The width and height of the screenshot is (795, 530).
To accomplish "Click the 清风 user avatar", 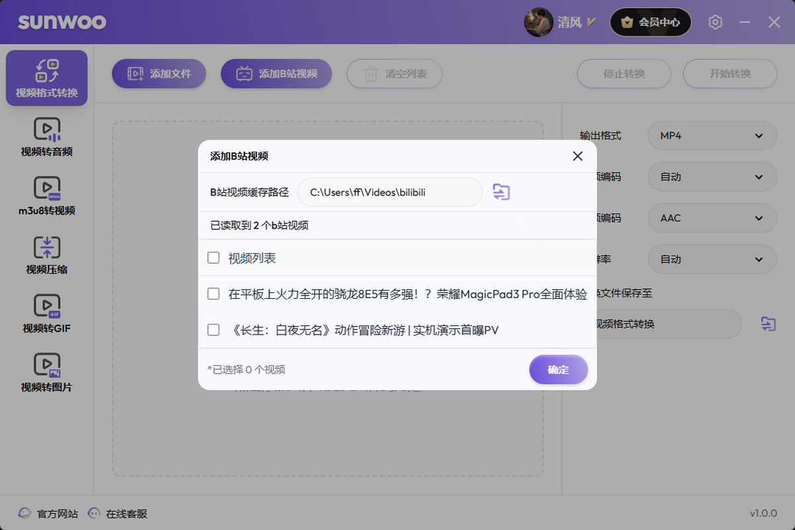I will (x=539, y=22).
